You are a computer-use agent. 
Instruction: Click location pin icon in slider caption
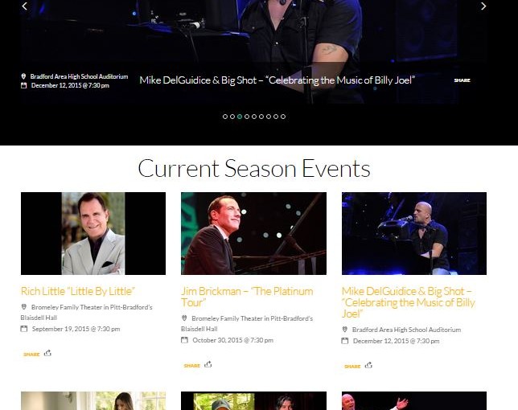click(23, 76)
